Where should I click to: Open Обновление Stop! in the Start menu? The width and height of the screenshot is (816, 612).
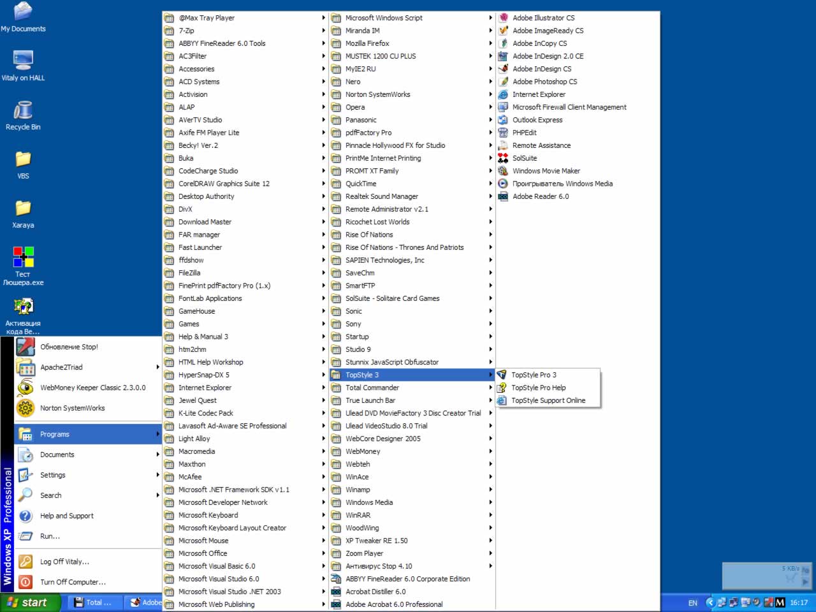coord(88,347)
